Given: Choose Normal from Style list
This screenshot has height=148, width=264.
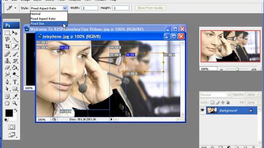Looking at the screenshot, I should 49,14.
